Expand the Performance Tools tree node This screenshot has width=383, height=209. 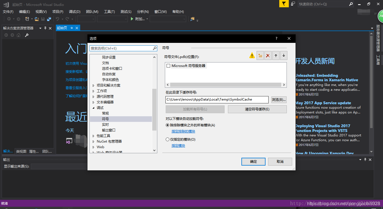93,136
